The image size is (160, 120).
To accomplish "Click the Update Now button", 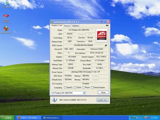I will (102, 100).
